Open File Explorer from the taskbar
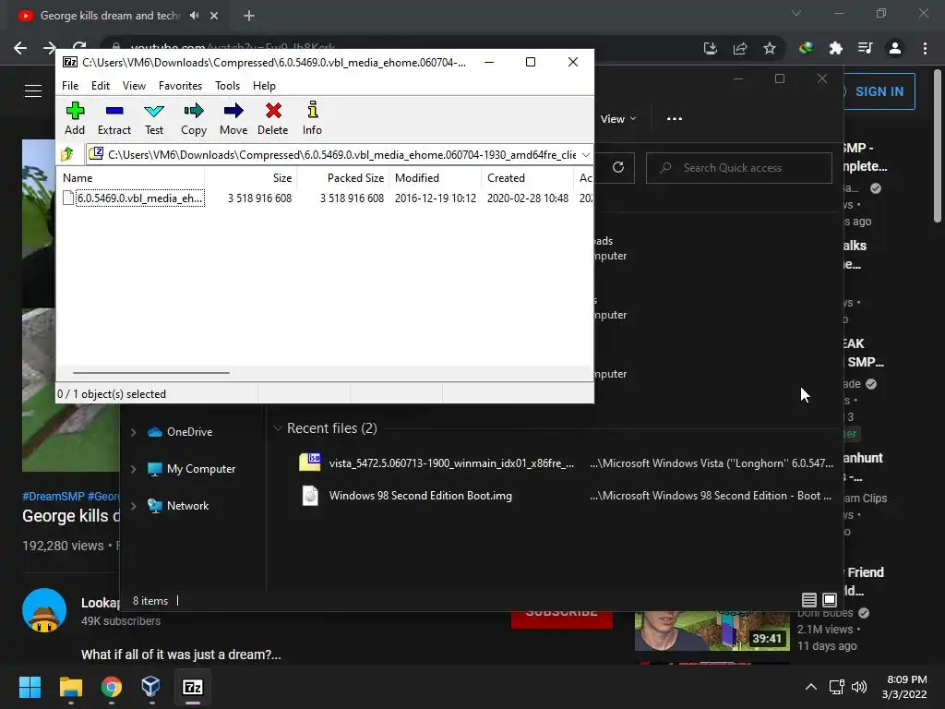Image resolution: width=945 pixels, height=709 pixels. (x=70, y=687)
